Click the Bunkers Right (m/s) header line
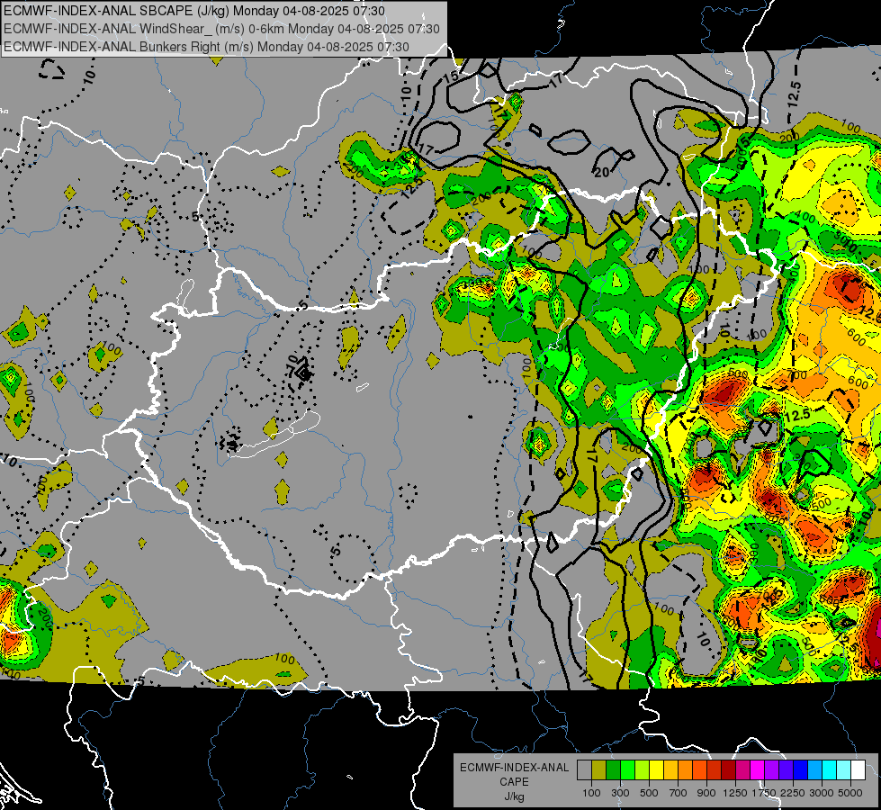Viewport: 881px width, 810px height. tap(206, 47)
